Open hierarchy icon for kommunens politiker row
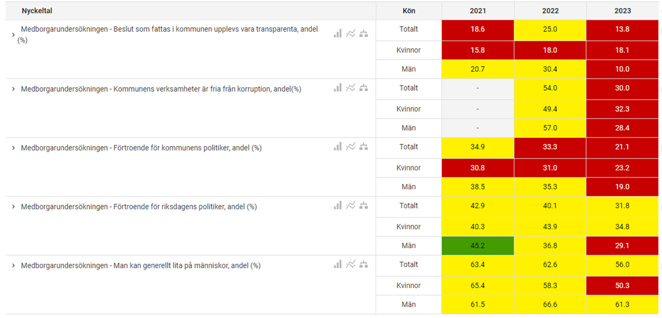Viewport: 662px width, 318px height. pyautogui.click(x=364, y=147)
